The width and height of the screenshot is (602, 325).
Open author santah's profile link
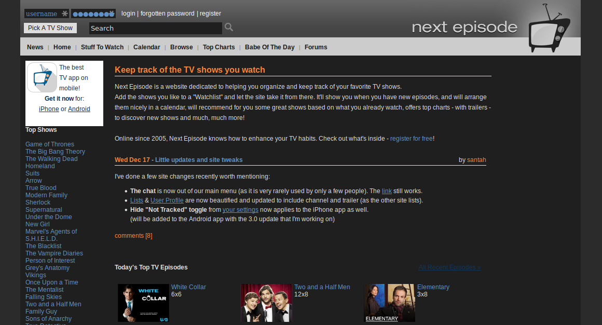[476, 160]
